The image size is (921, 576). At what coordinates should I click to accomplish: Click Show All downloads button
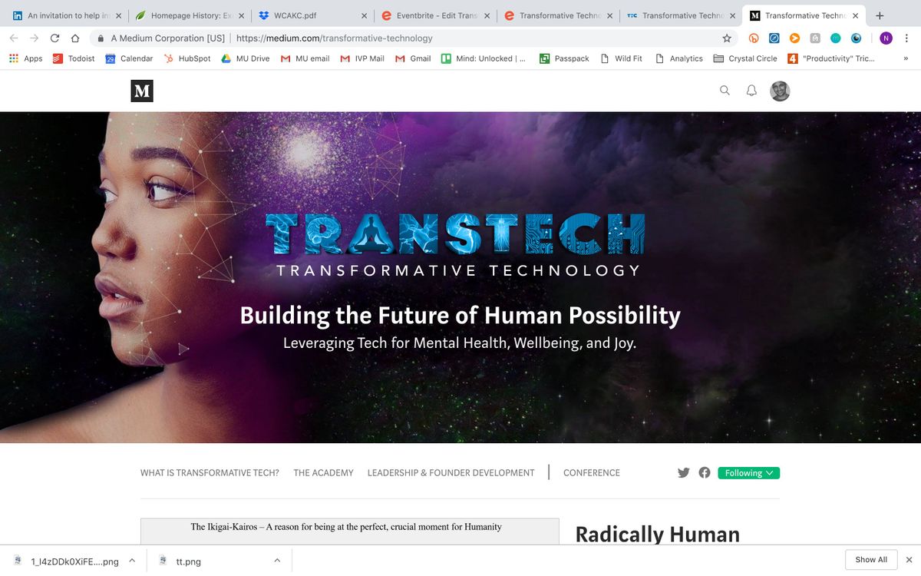pos(871,560)
